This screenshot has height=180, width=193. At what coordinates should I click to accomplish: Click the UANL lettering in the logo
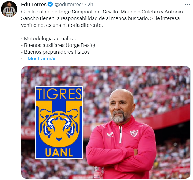[59, 153]
